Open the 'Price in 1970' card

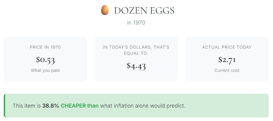click(x=45, y=59)
